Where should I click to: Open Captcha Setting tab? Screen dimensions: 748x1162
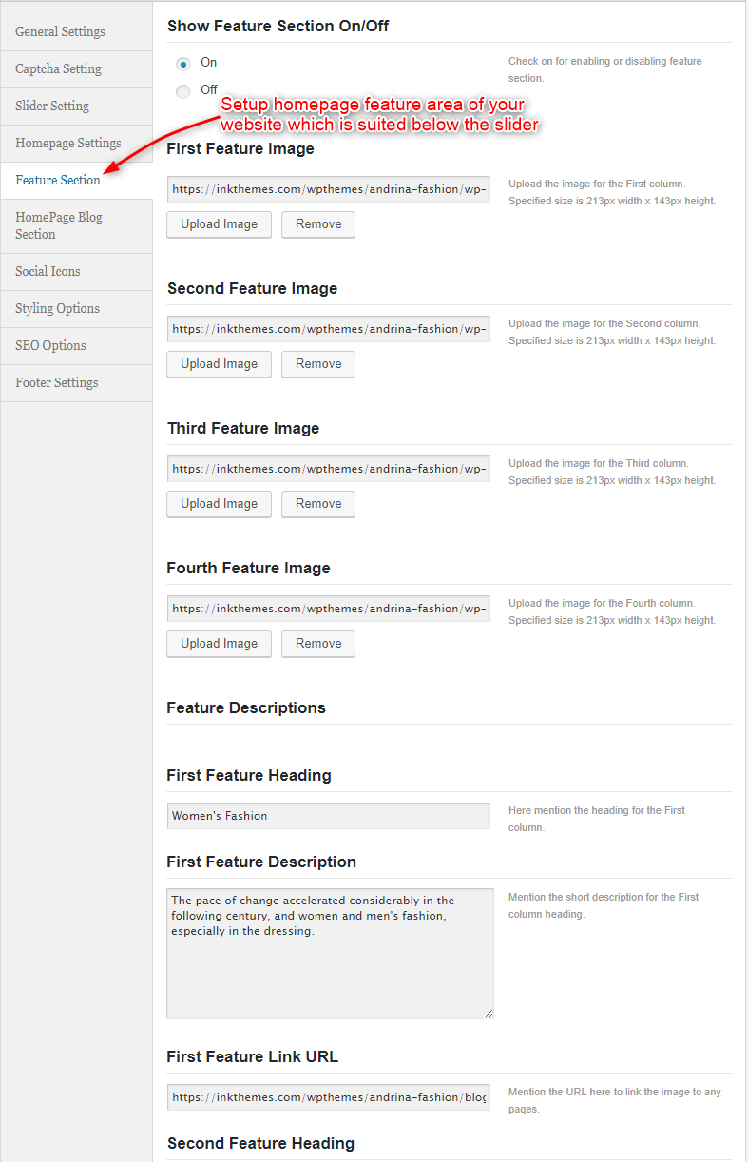[x=76, y=69]
